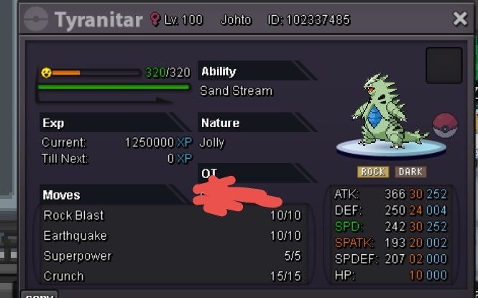Click the Tyranitar sprite image

click(389, 111)
